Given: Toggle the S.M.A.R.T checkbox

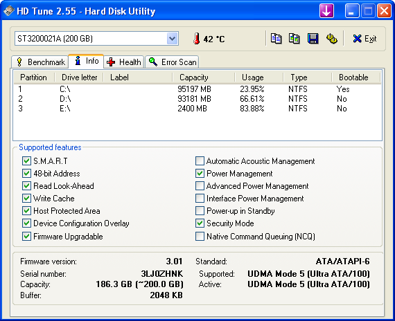Looking at the screenshot, I should point(26,160).
